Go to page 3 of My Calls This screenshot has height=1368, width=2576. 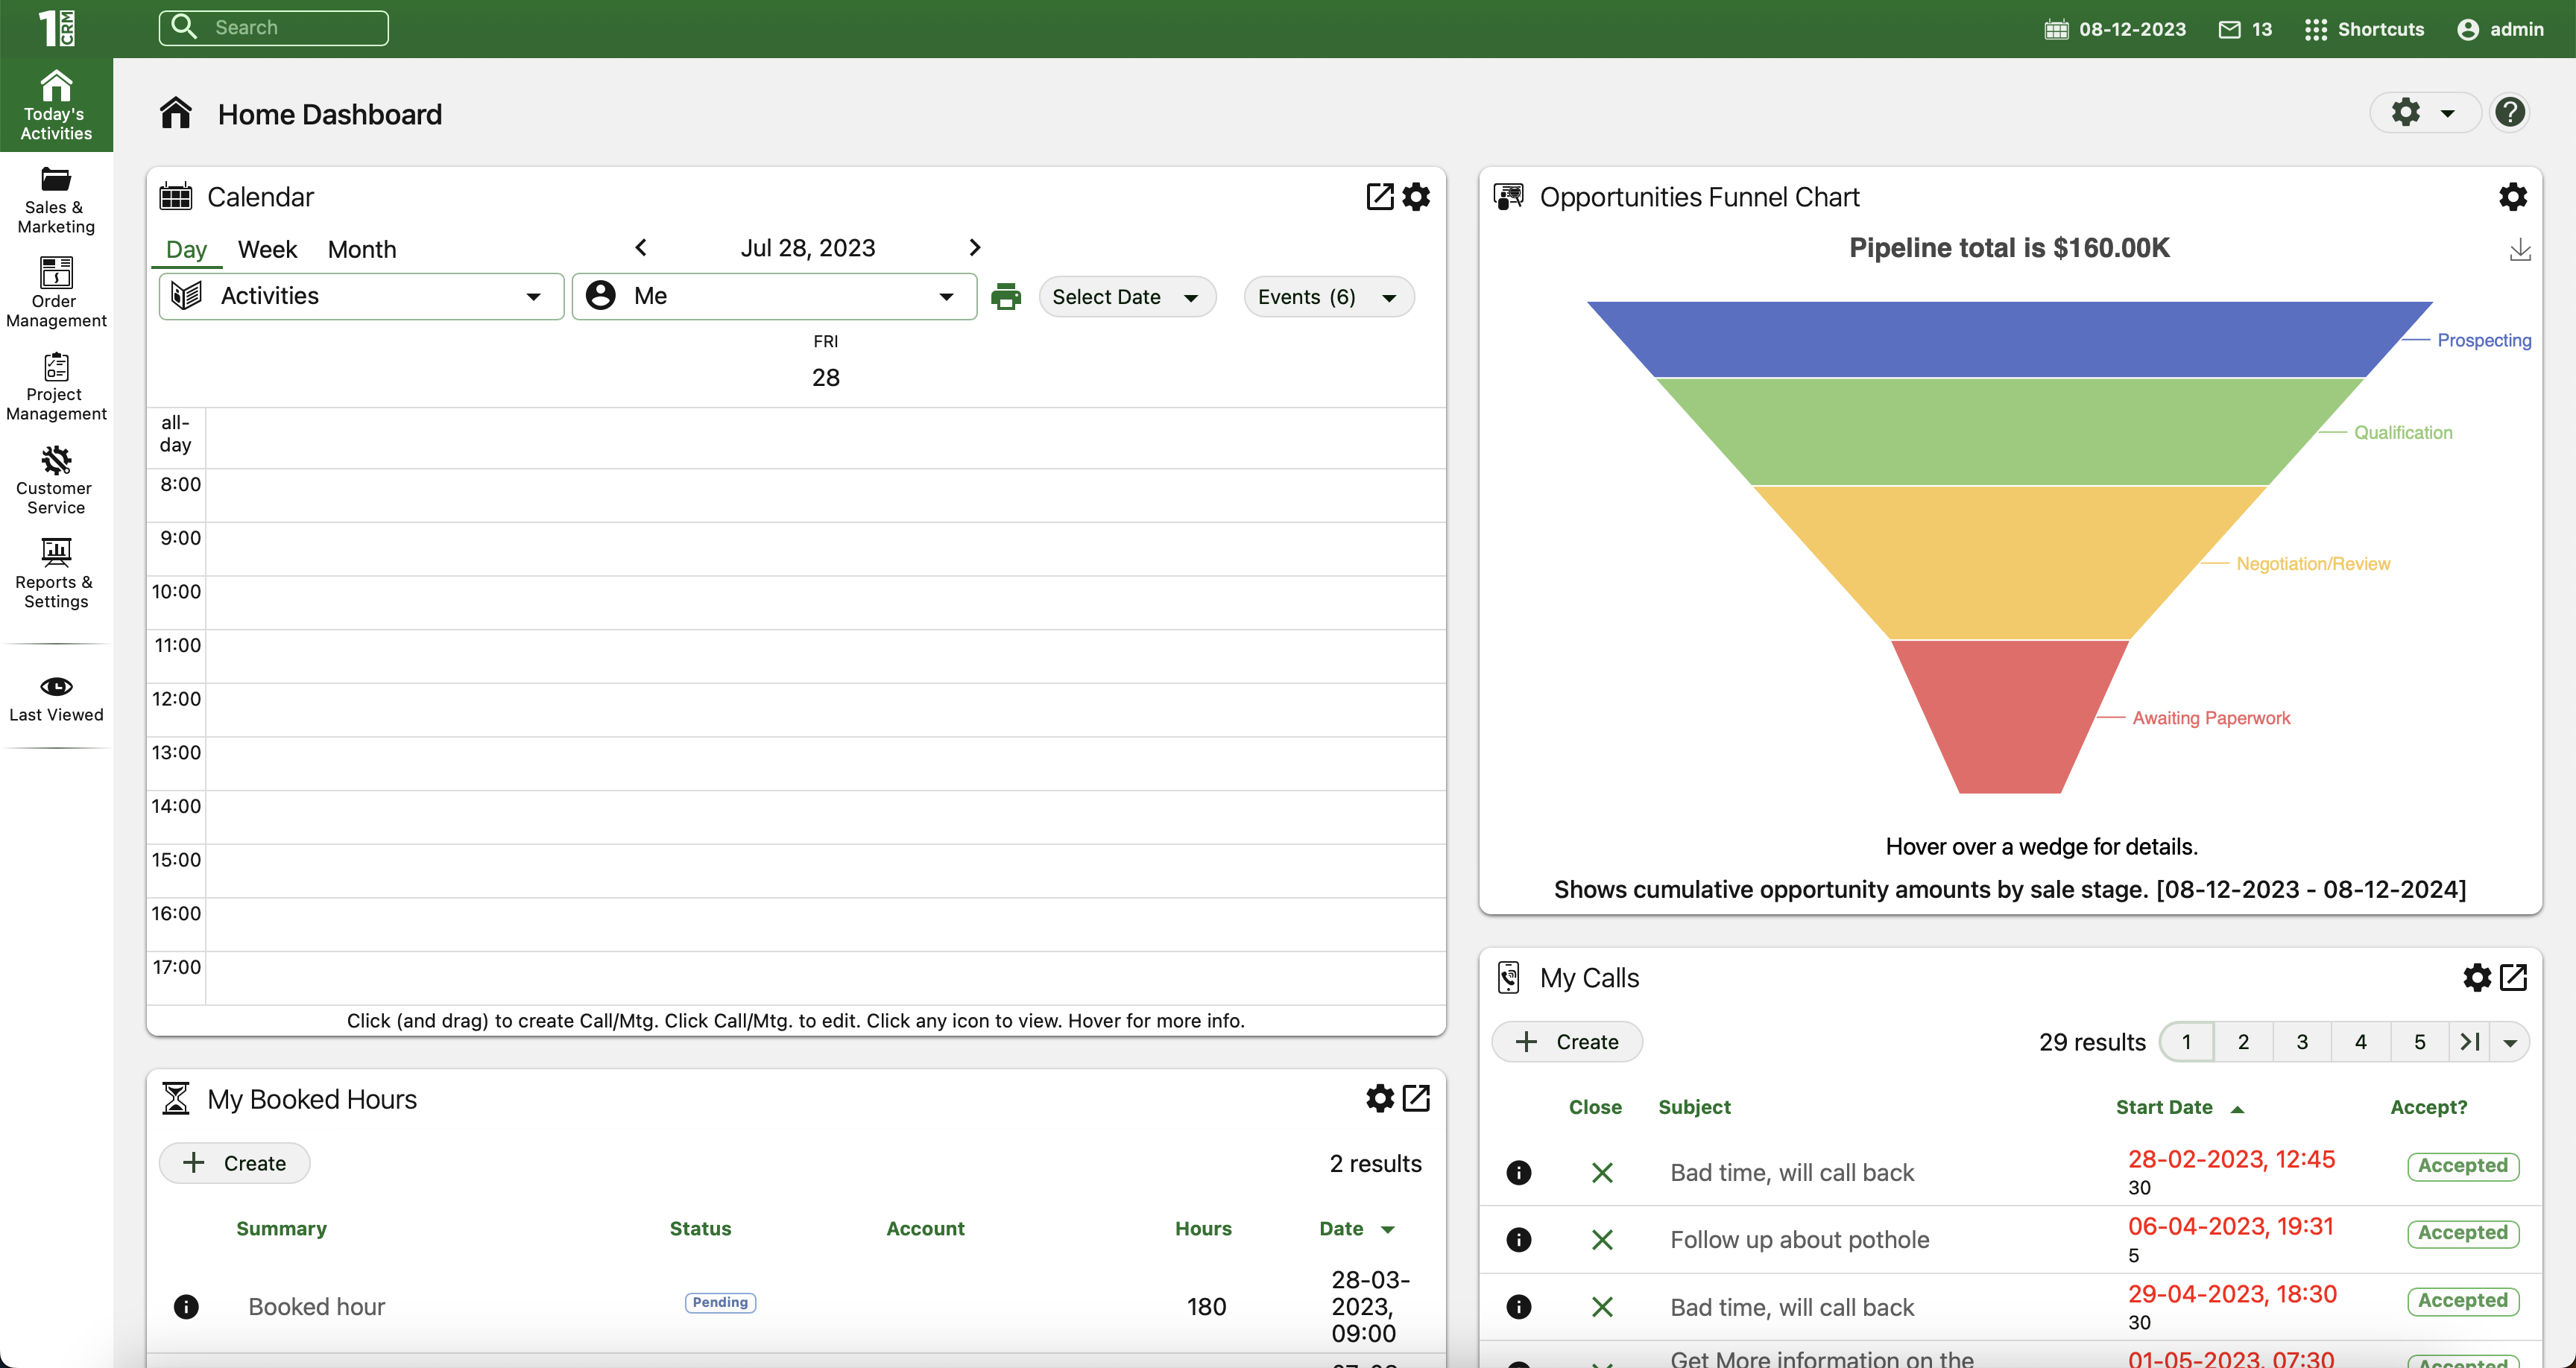pyautogui.click(x=2302, y=1042)
